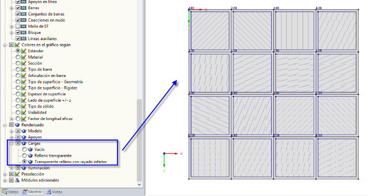
Task: Click the Colores en el gráfico icon
Action: tap(17, 45)
